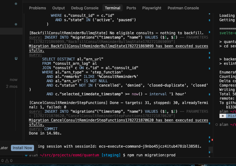Screen dimensions: 236x166
Task: Open the Ports tab
Action: 131,8
